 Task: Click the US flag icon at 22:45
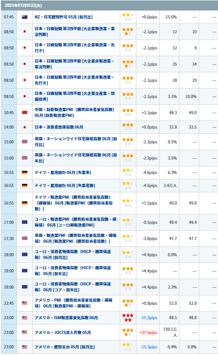coord(25,303)
